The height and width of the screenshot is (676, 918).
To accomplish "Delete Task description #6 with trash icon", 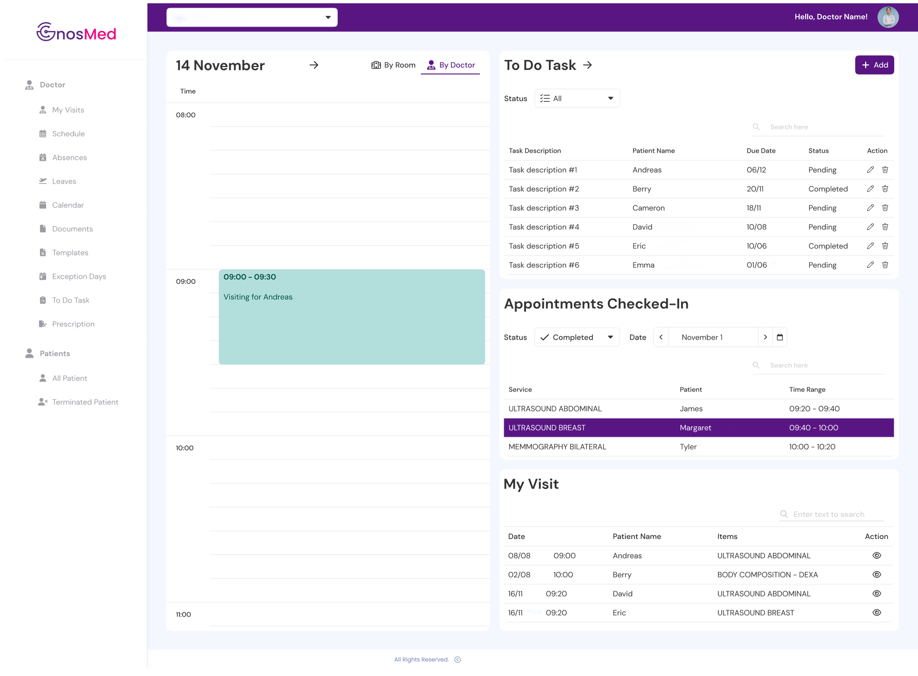I will point(885,265).
